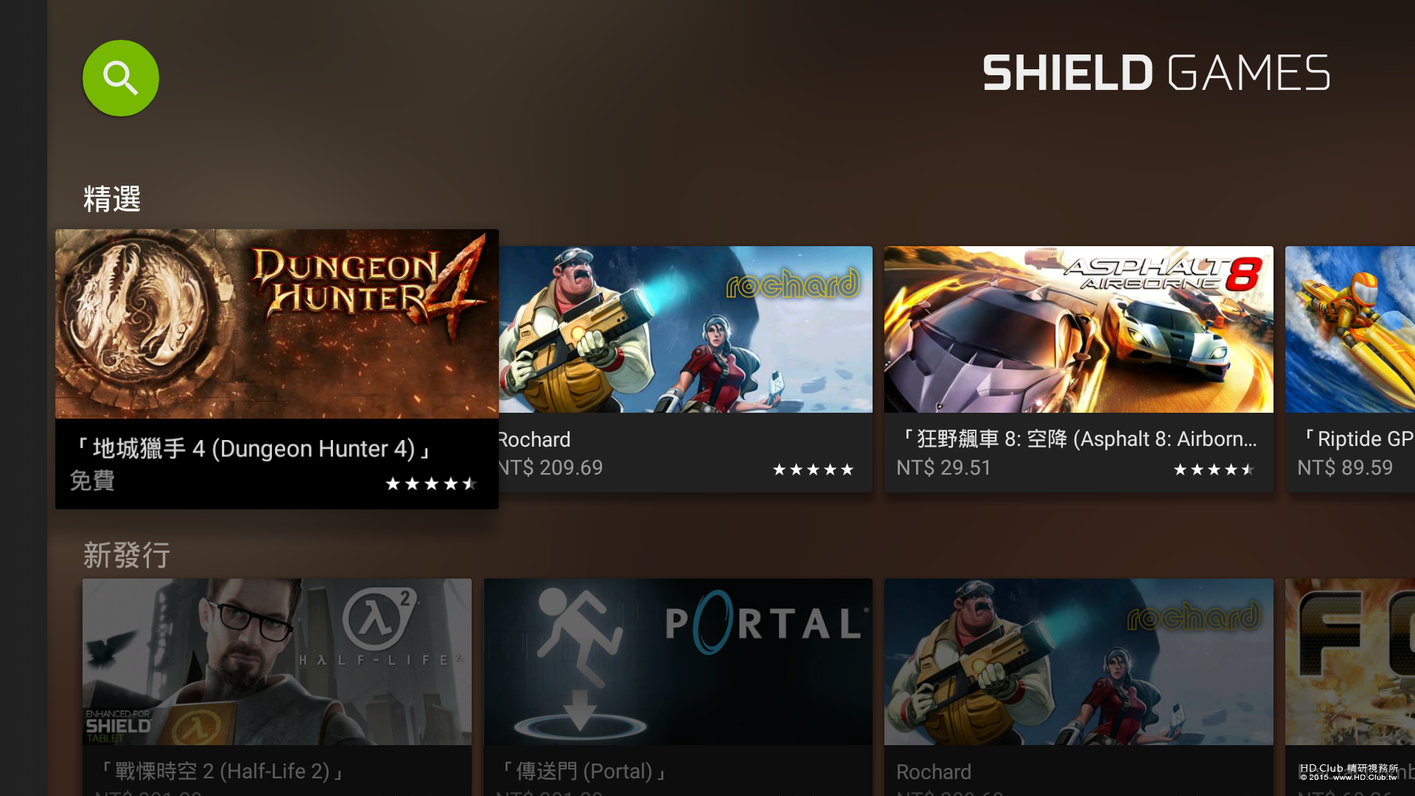Image resolution: width=1415 pixels, height=796 pixels.
Task: Open search with the green magnifier icon
Action: tap(120, 78)
